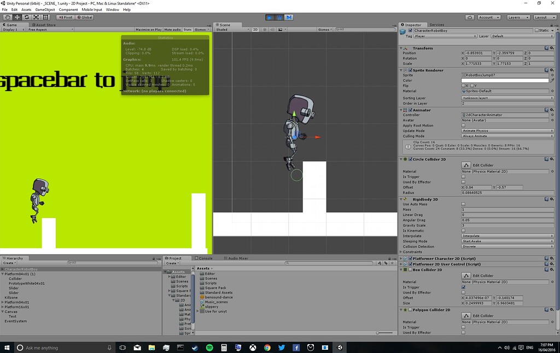Click the Pause button at the top

point(279,17)
